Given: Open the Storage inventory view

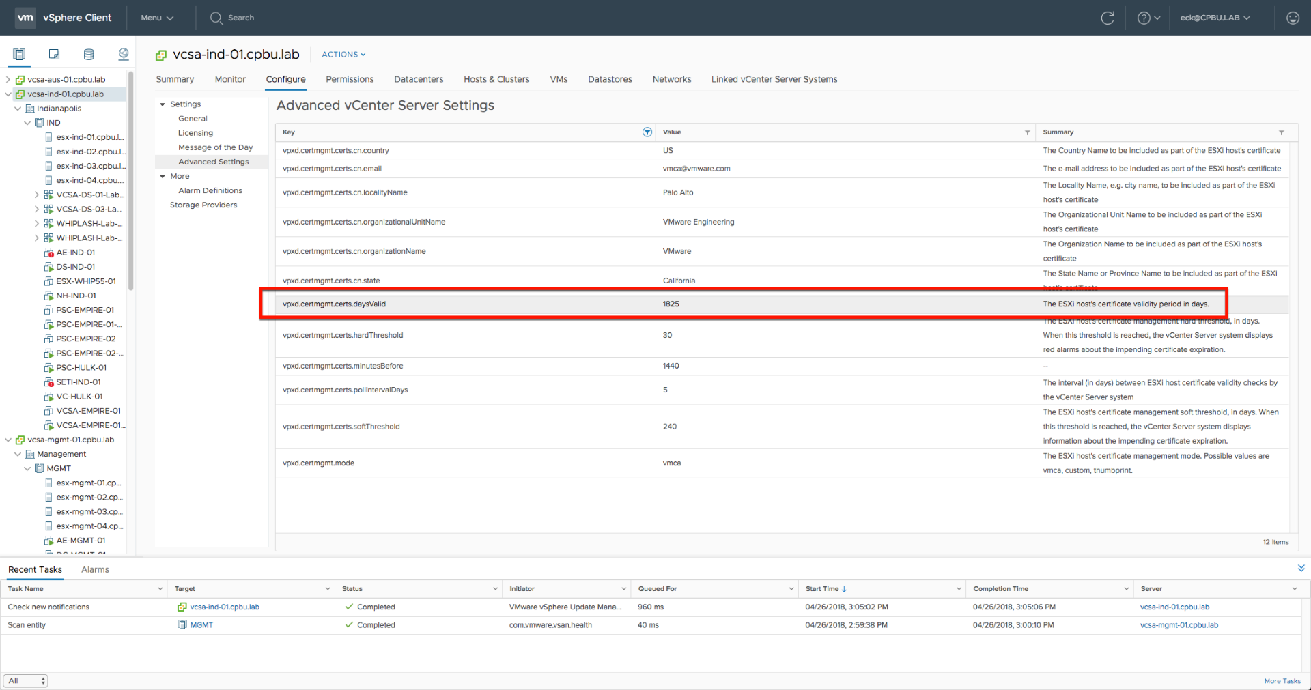Looking at the screenshot, I should [89, 54].
